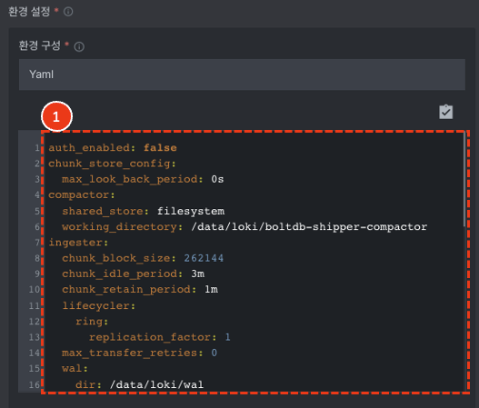Click the 환경 설정 section label
Image resolution: width=479 pixels, height=408 pixels.
[x=29, y=11]
